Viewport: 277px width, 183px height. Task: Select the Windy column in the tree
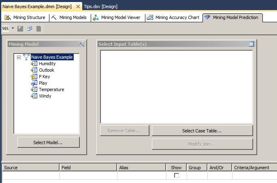[x=45, y=96]
